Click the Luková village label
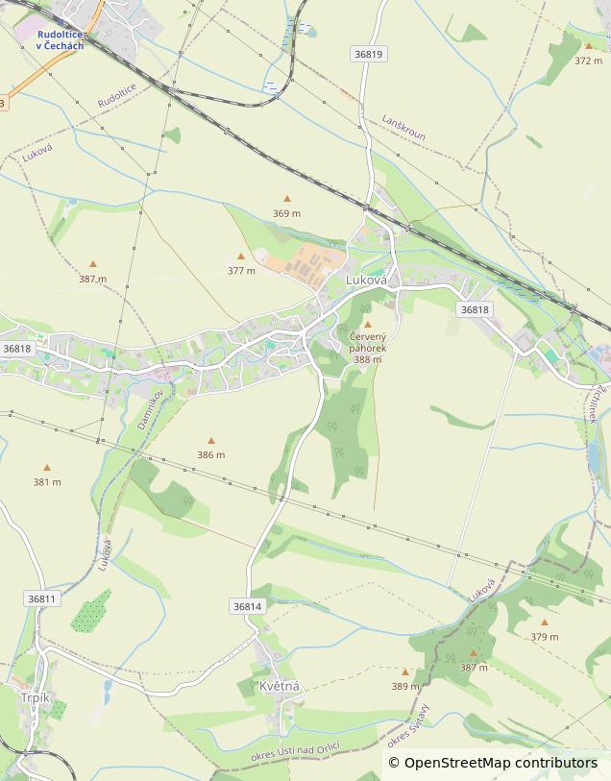This screenshot has height=781, width=611. point(366,280)
